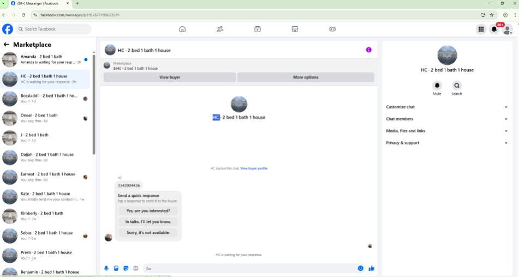Click the View buyer profile link
The width and height of the screenshot is (519, 277).
(254, 168)
